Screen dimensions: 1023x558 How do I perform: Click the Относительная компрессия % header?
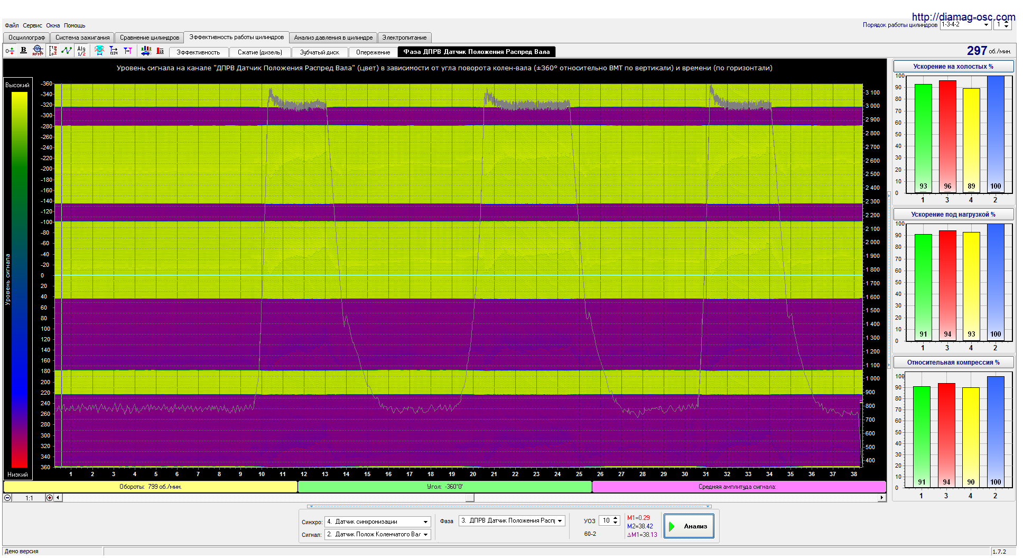click(953, 362)
